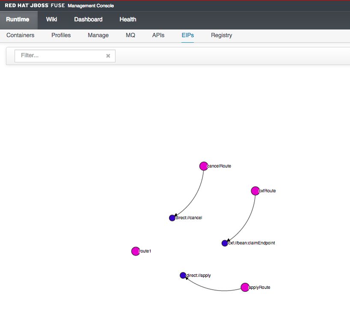This screenshot has width=350, height=329.
Task: Select the cancelRoute magenta node
Action: coord(204,166)
